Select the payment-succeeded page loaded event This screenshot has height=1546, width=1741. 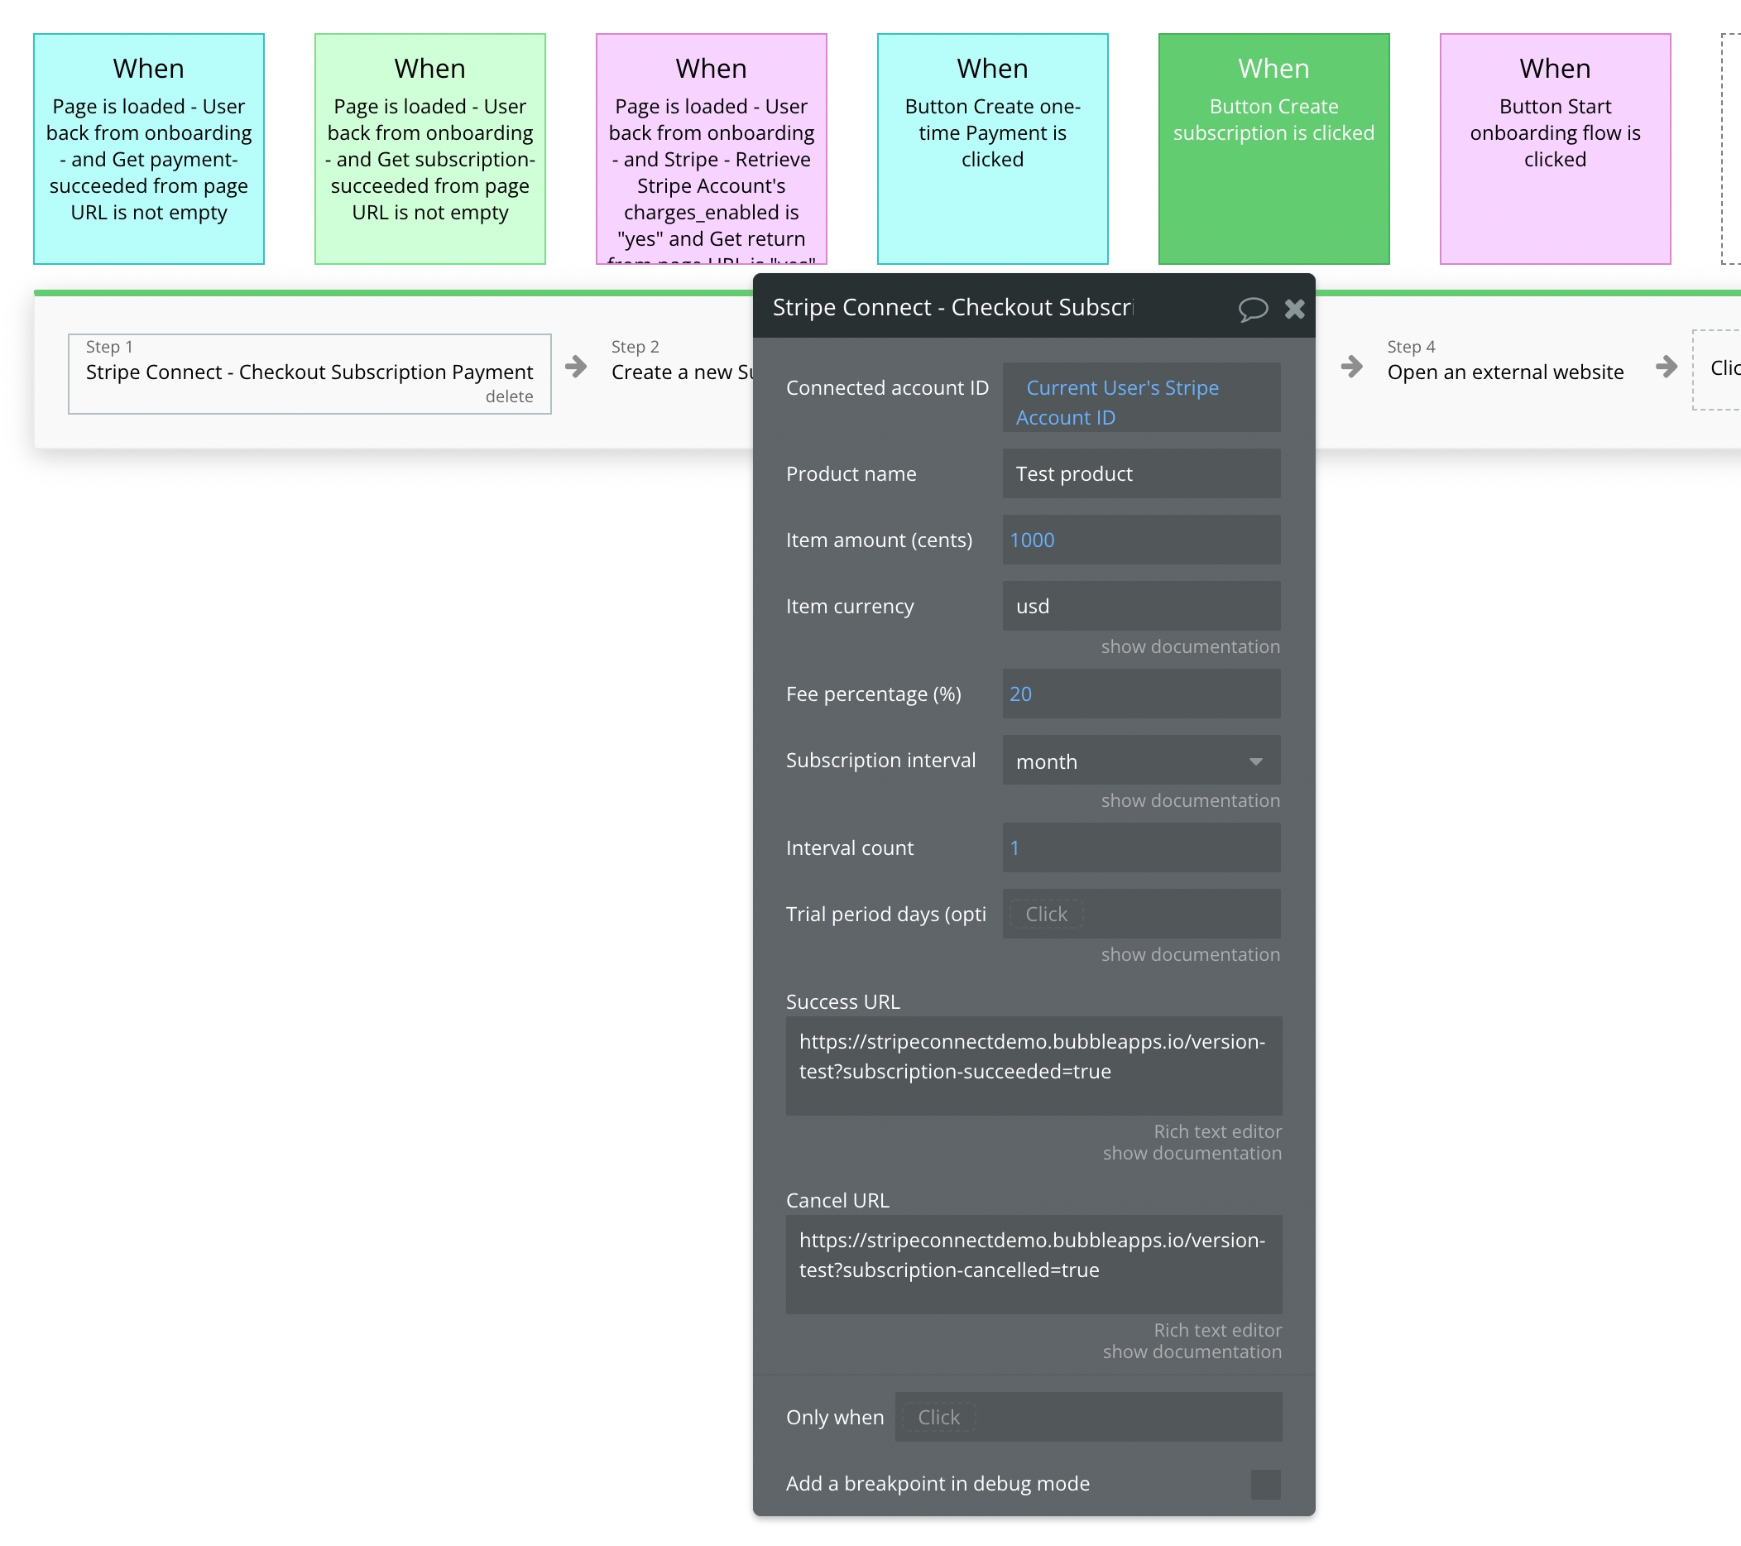click(x=149, y=149)
